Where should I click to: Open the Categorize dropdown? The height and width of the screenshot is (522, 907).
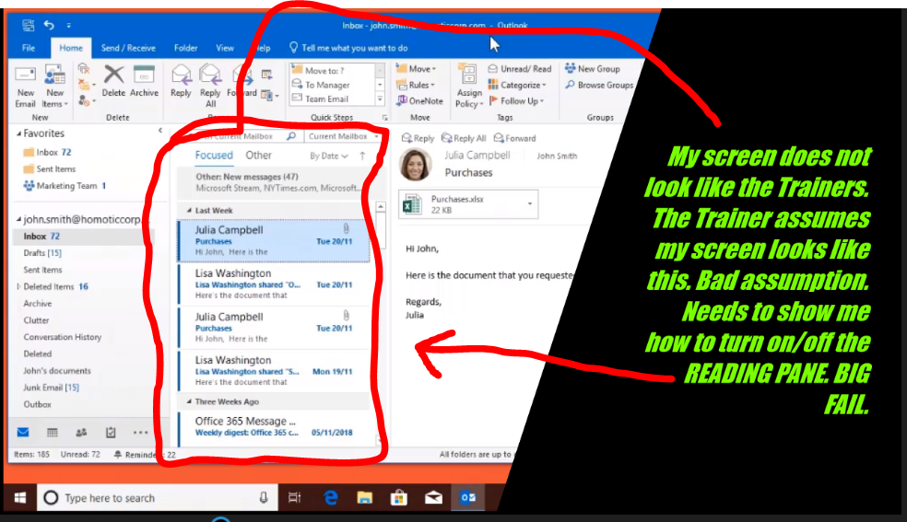point(518,85)
